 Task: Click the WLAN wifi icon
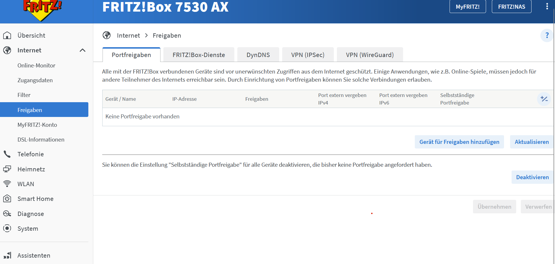click(x=7, y=184)
